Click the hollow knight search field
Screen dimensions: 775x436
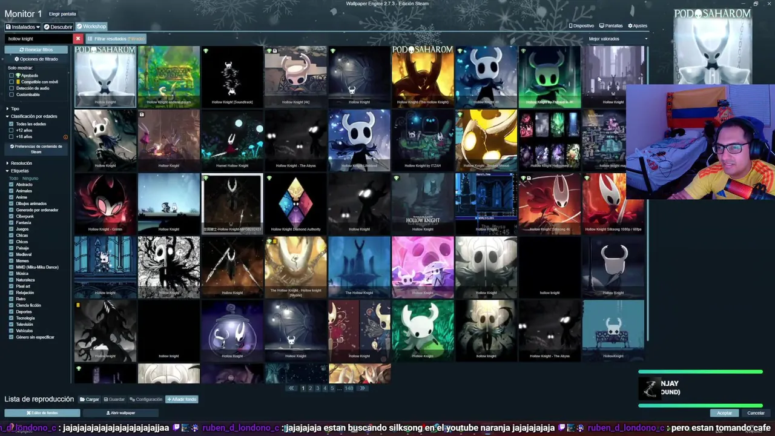(40, 39)
